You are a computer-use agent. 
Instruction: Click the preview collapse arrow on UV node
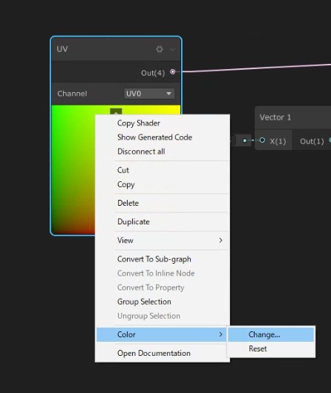click(x=116, y=111)
